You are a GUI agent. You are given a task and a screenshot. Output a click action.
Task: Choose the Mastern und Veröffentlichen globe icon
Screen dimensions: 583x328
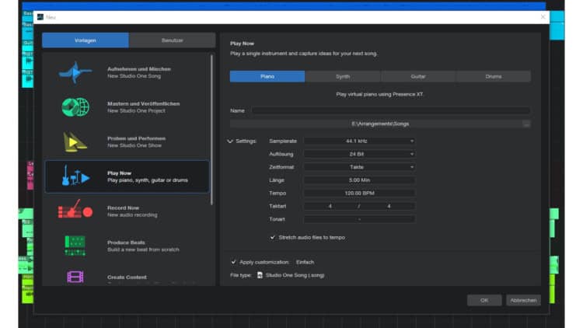click(x=75, y=107)
